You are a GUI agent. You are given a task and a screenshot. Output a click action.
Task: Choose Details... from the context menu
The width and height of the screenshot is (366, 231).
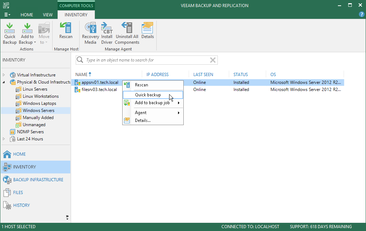click(x=153, y=120)
